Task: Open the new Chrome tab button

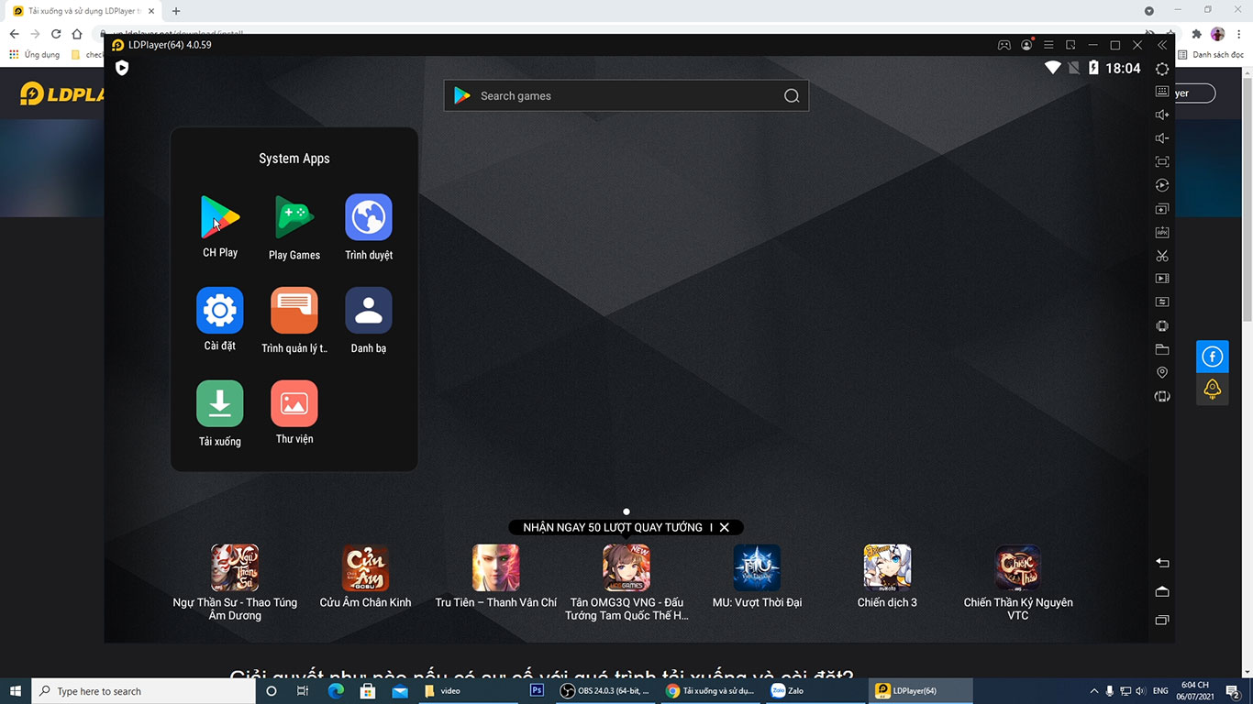Action: click(176, 11)
